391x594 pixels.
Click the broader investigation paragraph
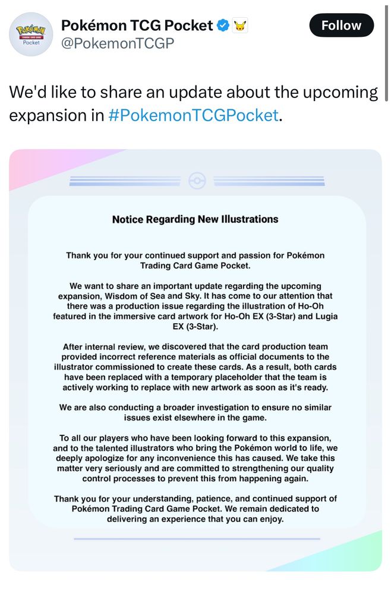pos(195,413)
